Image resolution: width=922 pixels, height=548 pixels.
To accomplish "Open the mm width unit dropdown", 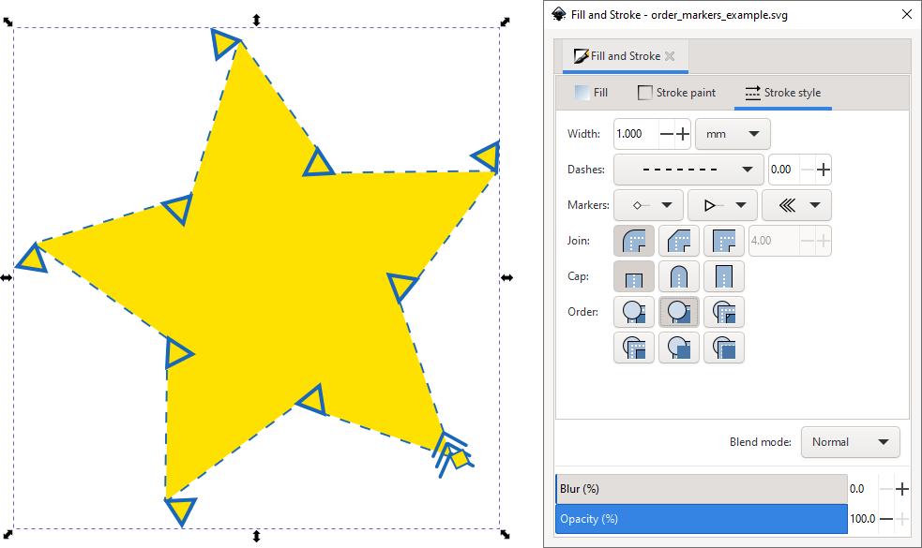I will (x=733, y=134).
